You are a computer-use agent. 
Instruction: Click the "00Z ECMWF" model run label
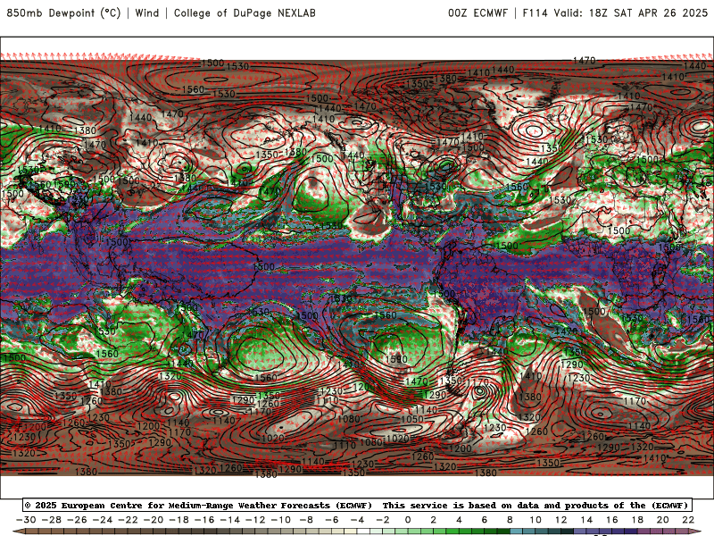pyautogui.click(x=477, y=13)
